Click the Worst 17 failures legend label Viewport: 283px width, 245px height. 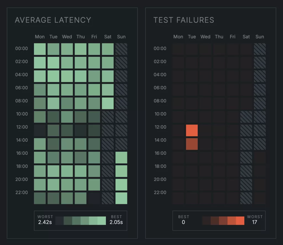[255, 220]
